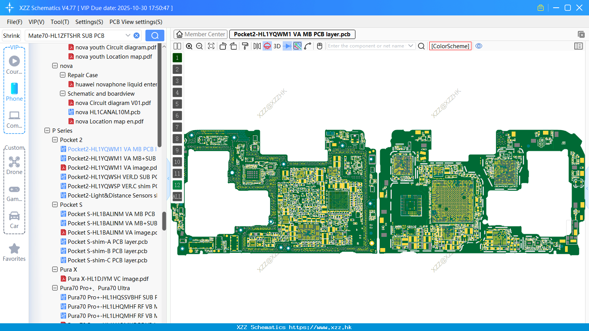Screen dimensions: 589x331
Task: Select PCB layer 12
Action: coord(177,185)
